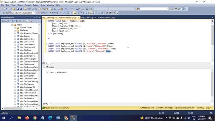The height and width of the screenshot is (121, 215).
Task: Collapse the CREATE TABLE code block
Action: point(46,21)
